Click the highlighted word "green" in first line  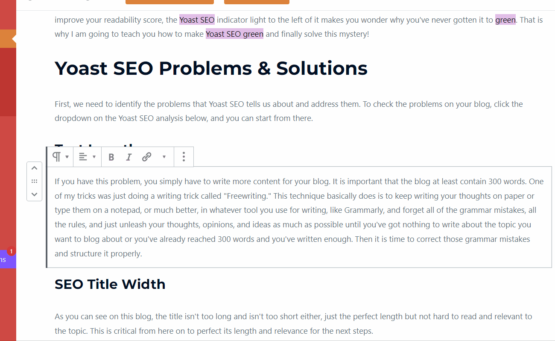[505, 20]
